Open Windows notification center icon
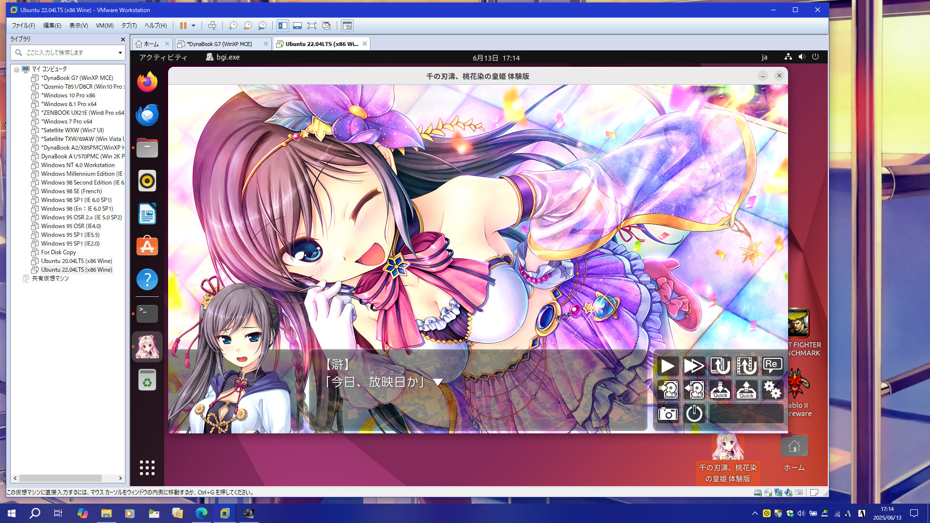 (x=914, y=513)
